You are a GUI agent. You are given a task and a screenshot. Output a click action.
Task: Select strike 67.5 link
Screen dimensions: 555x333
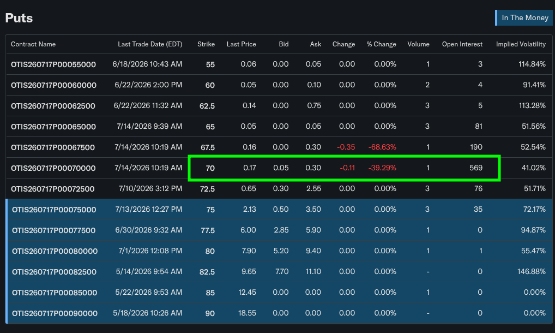point(208,148)
